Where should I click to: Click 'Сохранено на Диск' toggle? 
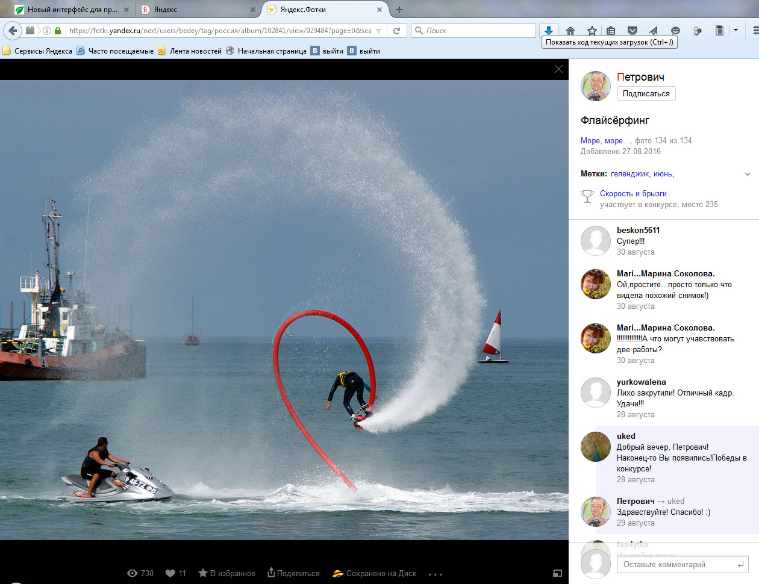tap(374, 573)
